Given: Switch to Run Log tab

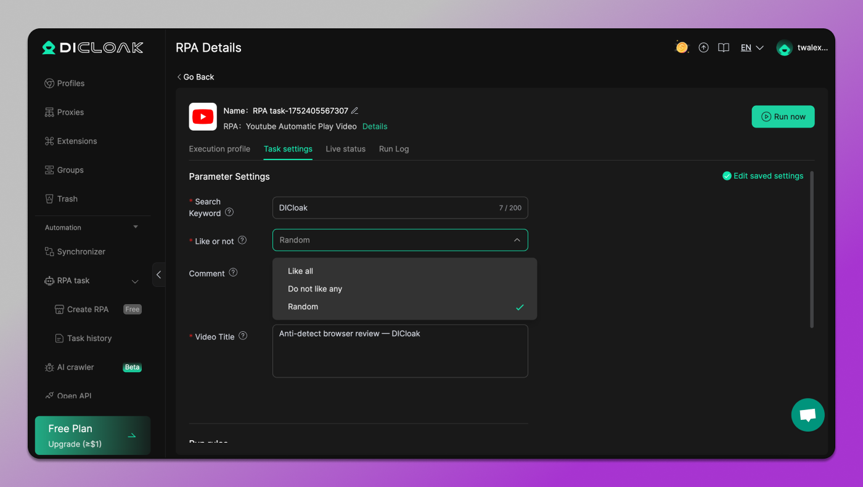Looking at the screenshot, I should 394,149.
